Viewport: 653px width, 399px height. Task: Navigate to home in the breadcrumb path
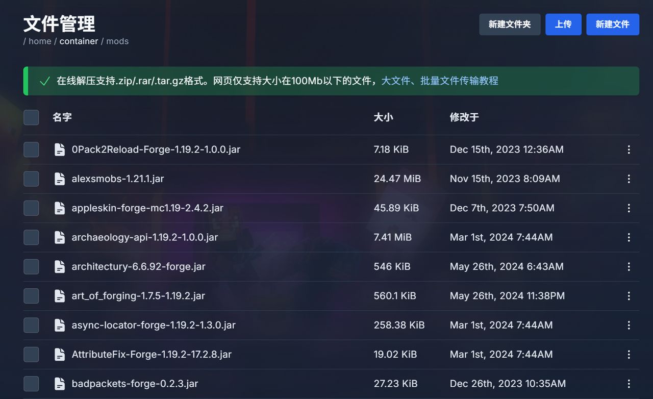click(40, 41)
